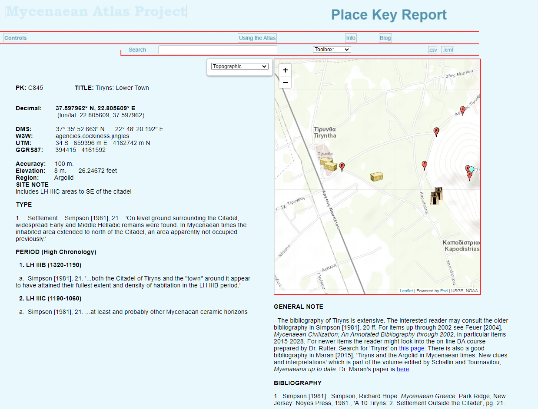This screenshot has height=409, width=538.
Task: Click the tholos tomb doorway icon
Action: tap(436, 196)
